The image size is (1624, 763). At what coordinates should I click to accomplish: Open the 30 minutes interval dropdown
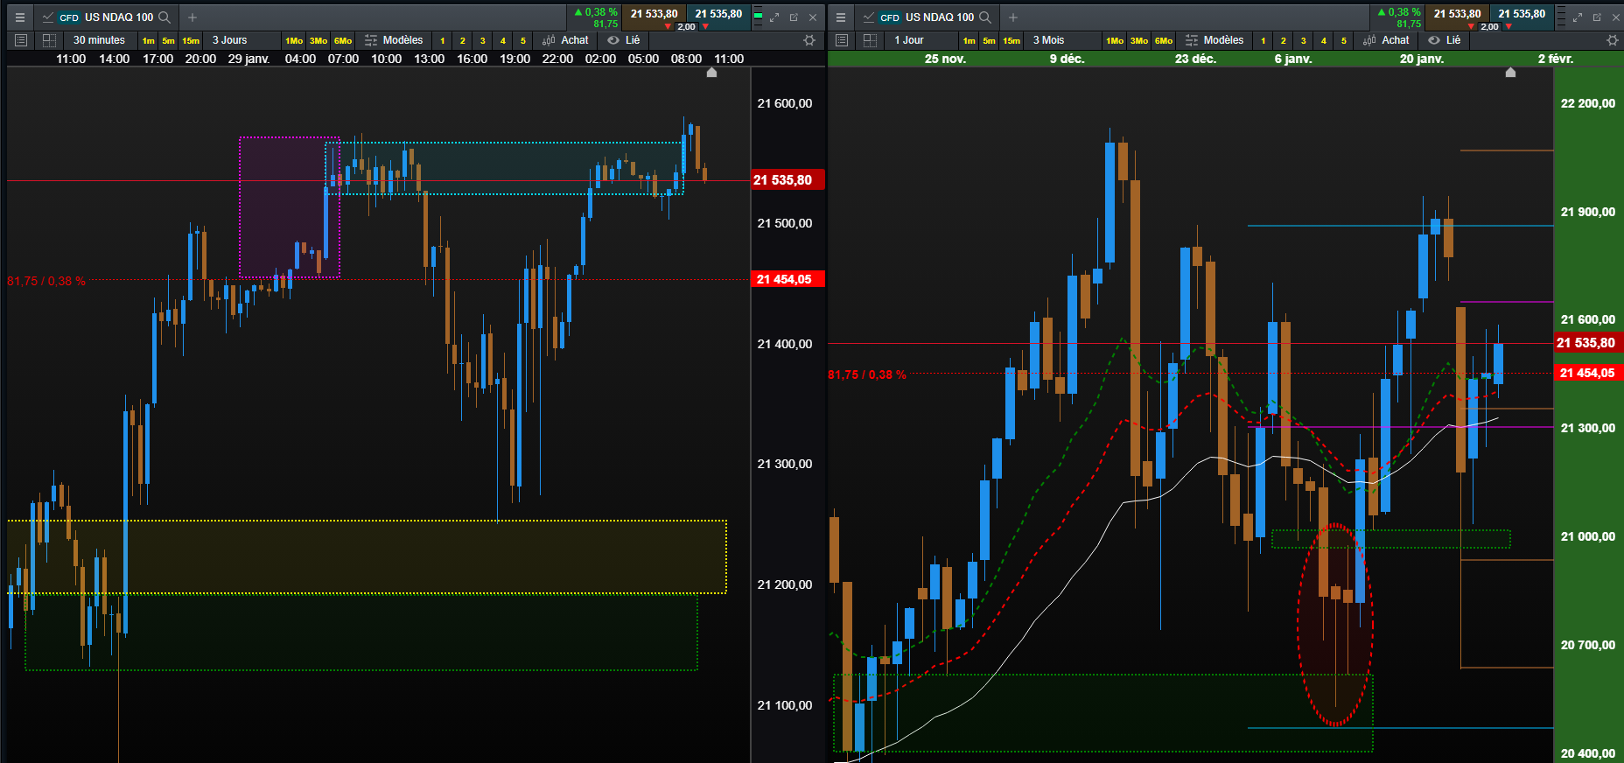(99, 40)
